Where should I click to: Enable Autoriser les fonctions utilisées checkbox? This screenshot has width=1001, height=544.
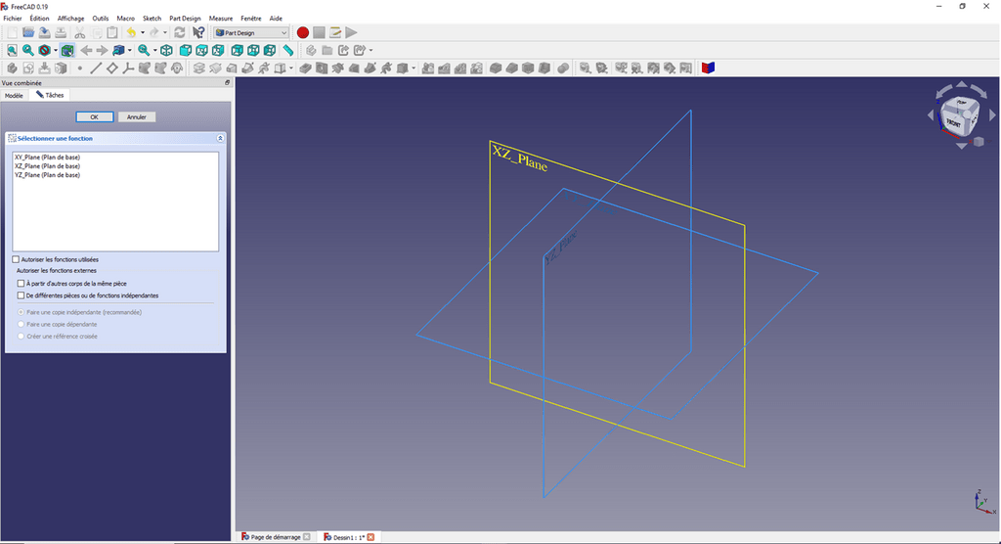click(x=16, y=259)
